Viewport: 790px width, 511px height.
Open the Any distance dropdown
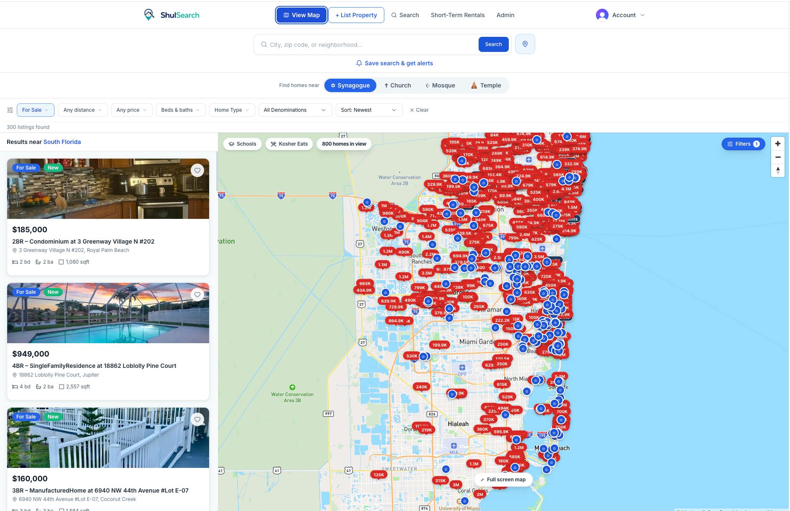(83, 110)
